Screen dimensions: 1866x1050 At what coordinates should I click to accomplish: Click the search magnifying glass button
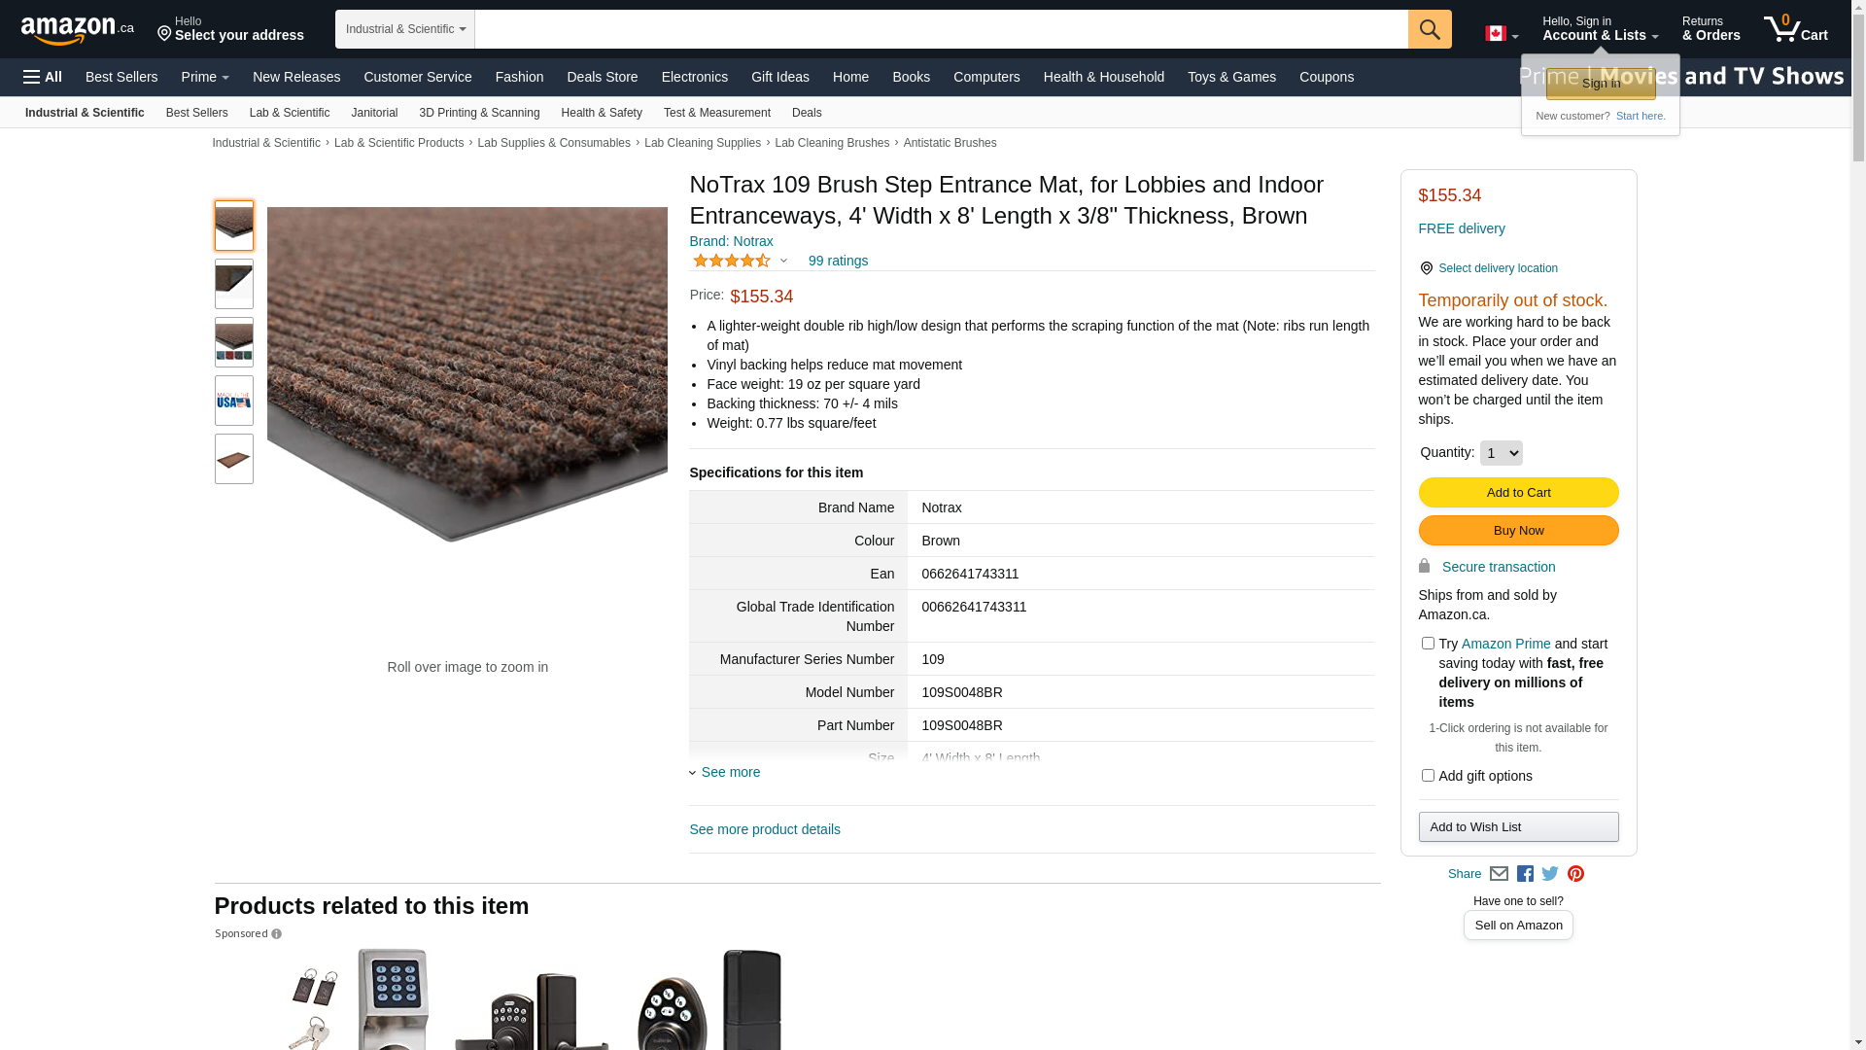(x=1430, y=29)
